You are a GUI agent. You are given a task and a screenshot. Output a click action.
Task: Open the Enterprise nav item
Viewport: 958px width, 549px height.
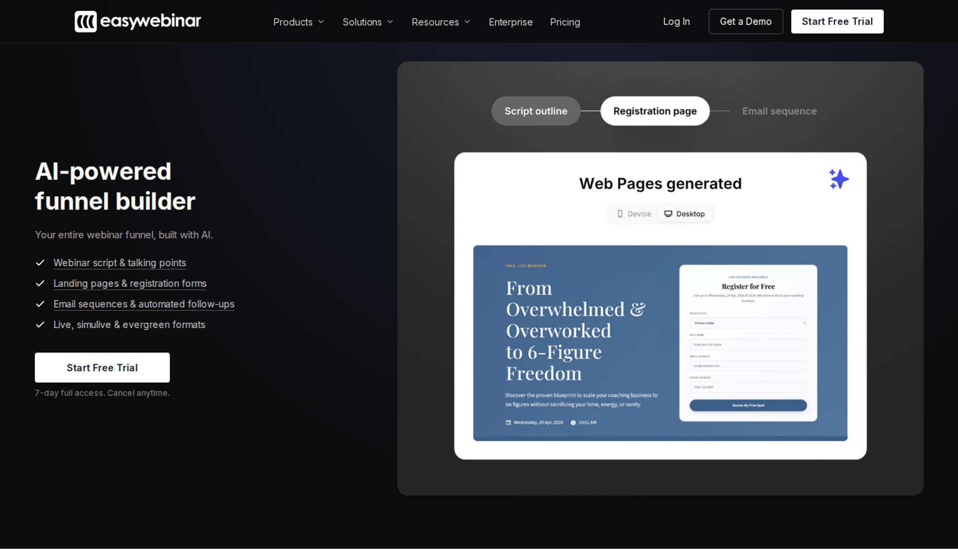pos(510,22)
